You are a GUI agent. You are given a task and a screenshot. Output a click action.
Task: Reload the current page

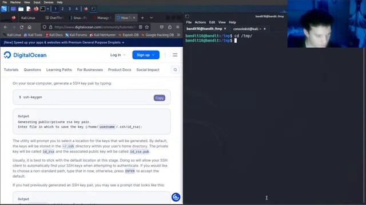click(22, 27)
